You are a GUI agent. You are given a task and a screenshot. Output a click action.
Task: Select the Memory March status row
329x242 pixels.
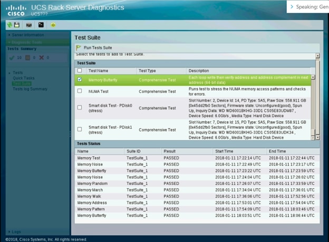click(197, 190)
